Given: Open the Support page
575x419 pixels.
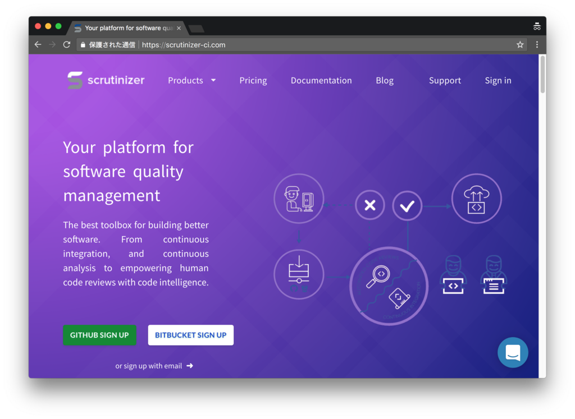Looking at the screenshot, I should coord(445,80).
